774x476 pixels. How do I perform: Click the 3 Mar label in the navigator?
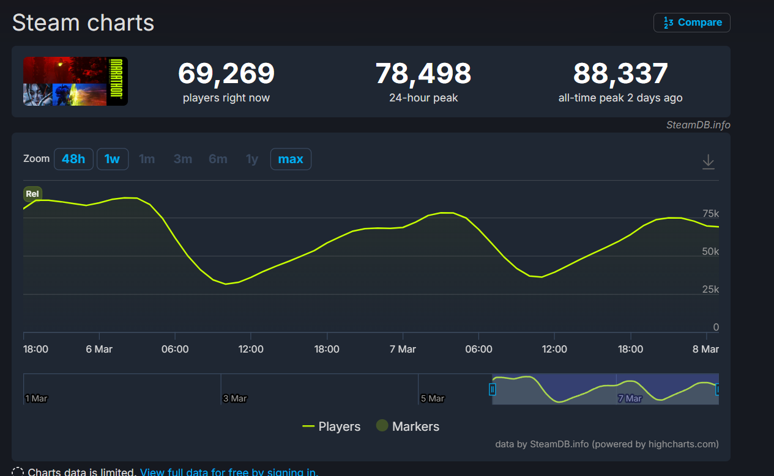pyautogui.click(x=235, y=398)
